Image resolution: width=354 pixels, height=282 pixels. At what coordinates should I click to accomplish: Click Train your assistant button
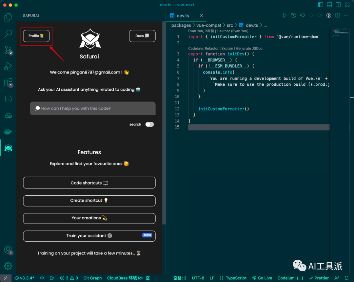89,236
